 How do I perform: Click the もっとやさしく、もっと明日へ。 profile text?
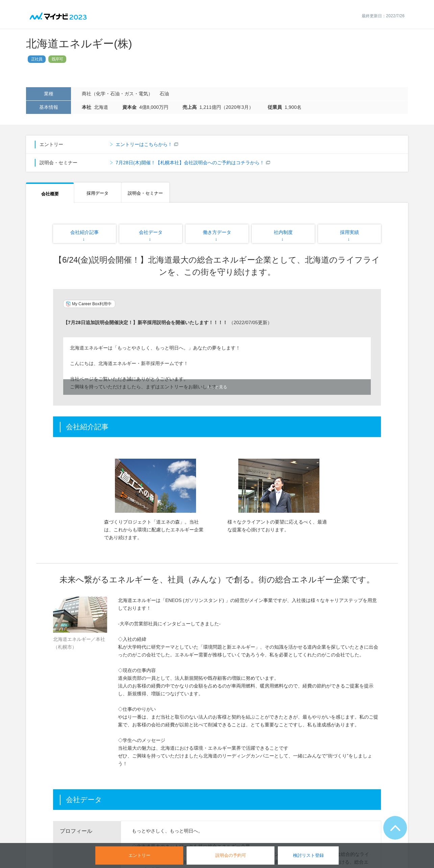tap(167, 831)
